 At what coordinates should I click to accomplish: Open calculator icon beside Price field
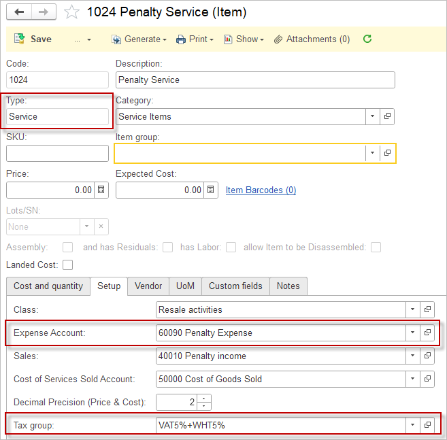(x=101, y=190)
